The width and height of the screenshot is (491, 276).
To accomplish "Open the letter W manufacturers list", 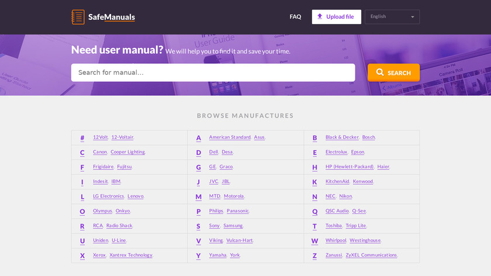I will 314,241.
